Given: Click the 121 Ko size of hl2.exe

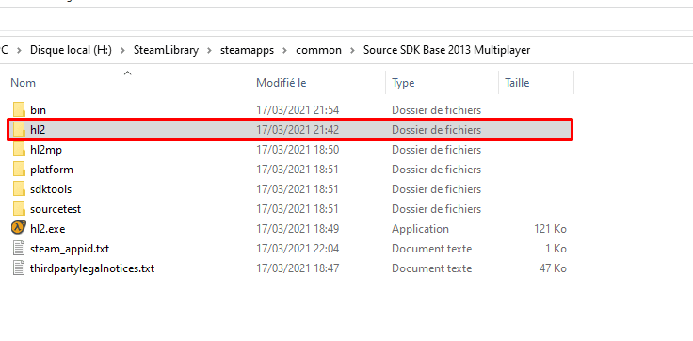Looking at the screenshot, I should click(550, 229).
